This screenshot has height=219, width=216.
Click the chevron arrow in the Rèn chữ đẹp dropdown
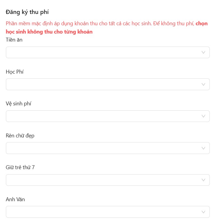pyautogui.click(x=203, y=148)
